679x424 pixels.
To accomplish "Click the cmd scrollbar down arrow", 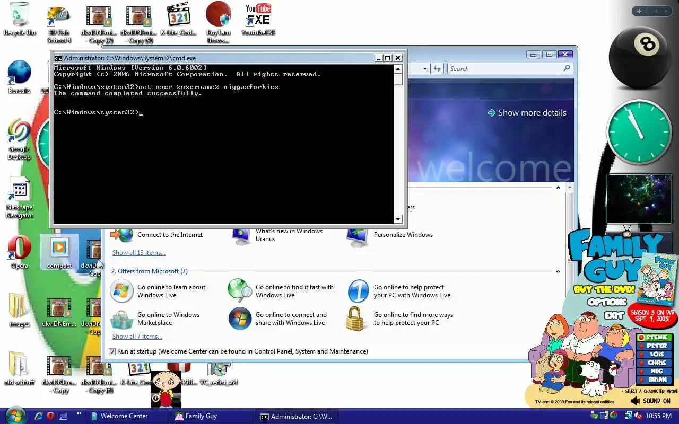I will tap(398, 219).
